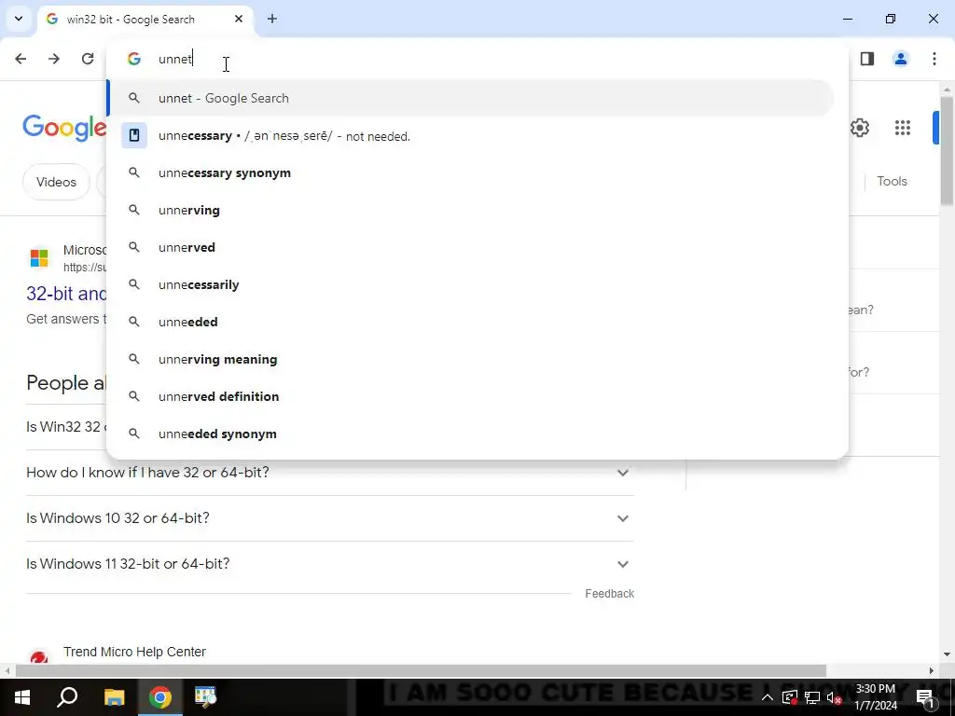Choose the 'unneeded' suggestion
The height and width of the screenshot is (716, 955).
tap(471, 322)
